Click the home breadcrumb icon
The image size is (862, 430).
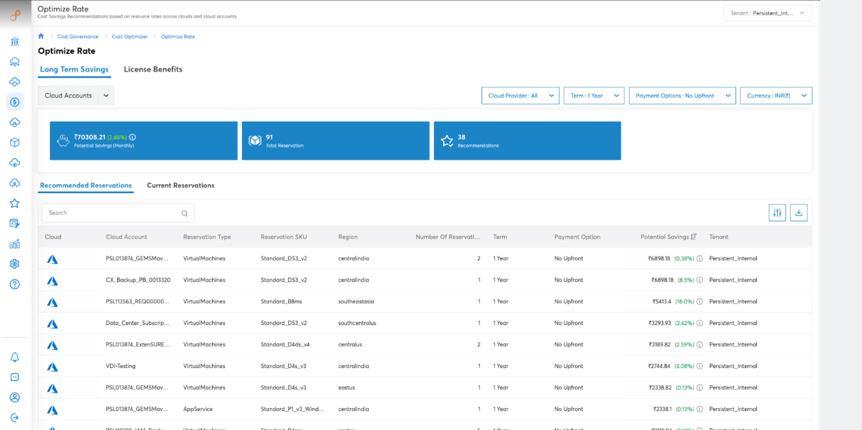coord(41,36)
